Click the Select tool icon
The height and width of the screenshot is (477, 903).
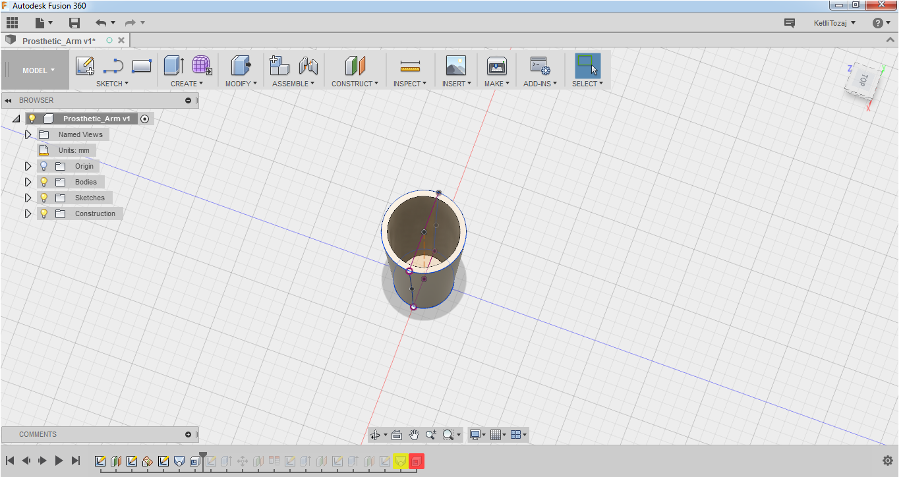(x=587, y=66)
